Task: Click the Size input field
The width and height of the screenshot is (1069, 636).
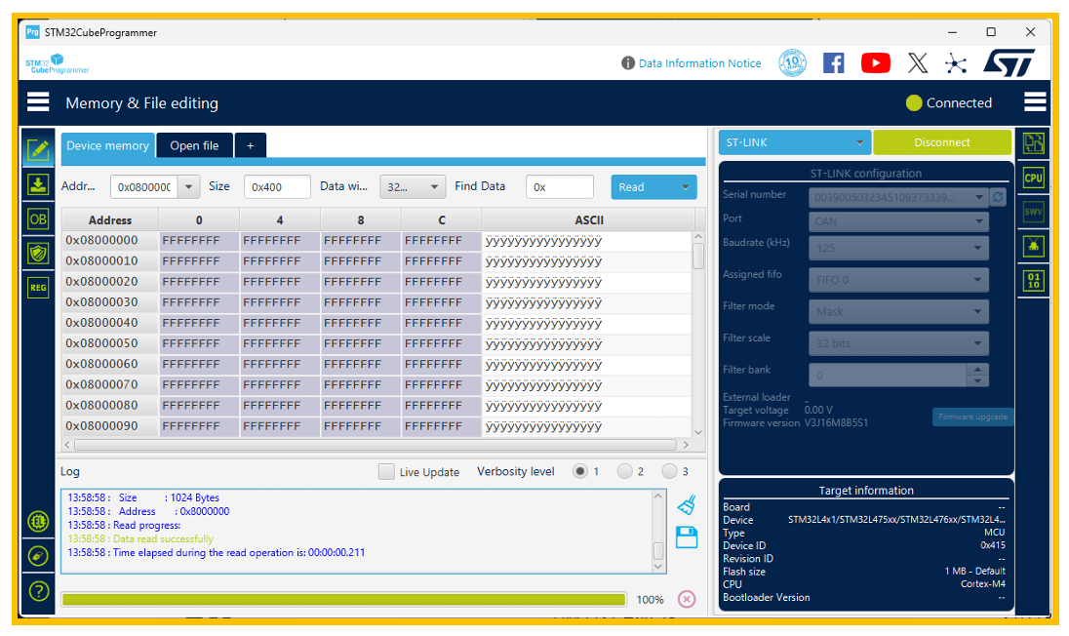Action: coord(277,186)
